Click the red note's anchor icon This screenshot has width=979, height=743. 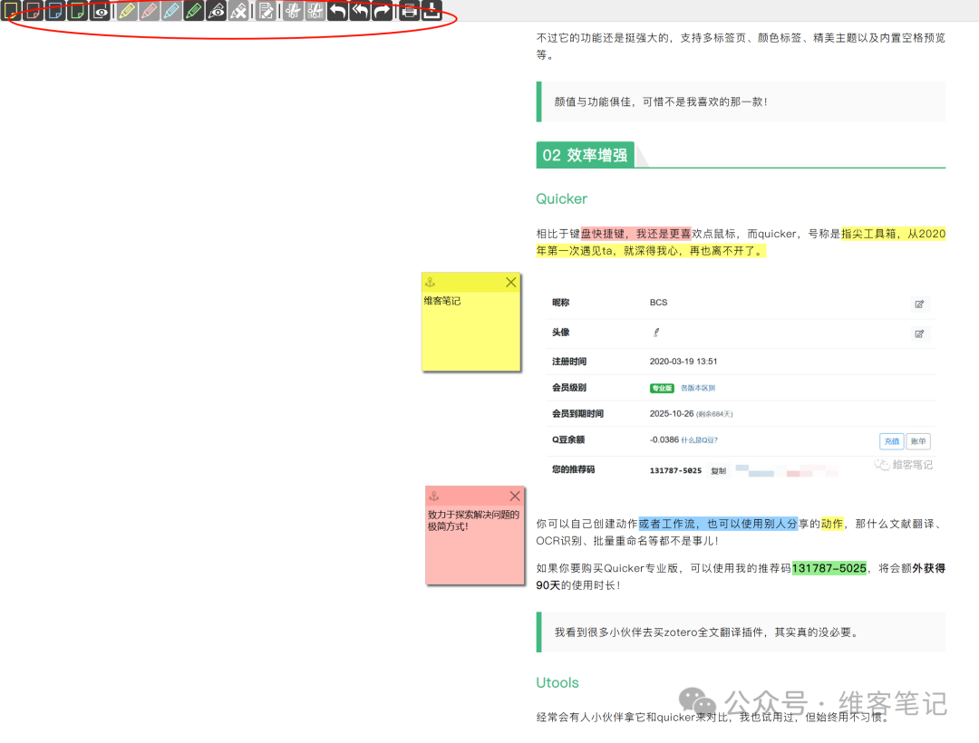point(434,497)
